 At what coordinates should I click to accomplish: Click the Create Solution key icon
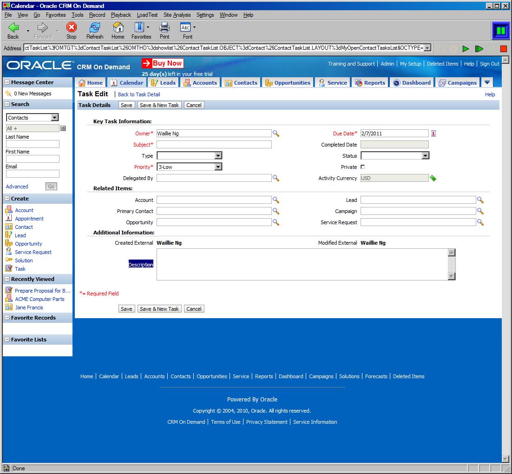click(9, 260)
